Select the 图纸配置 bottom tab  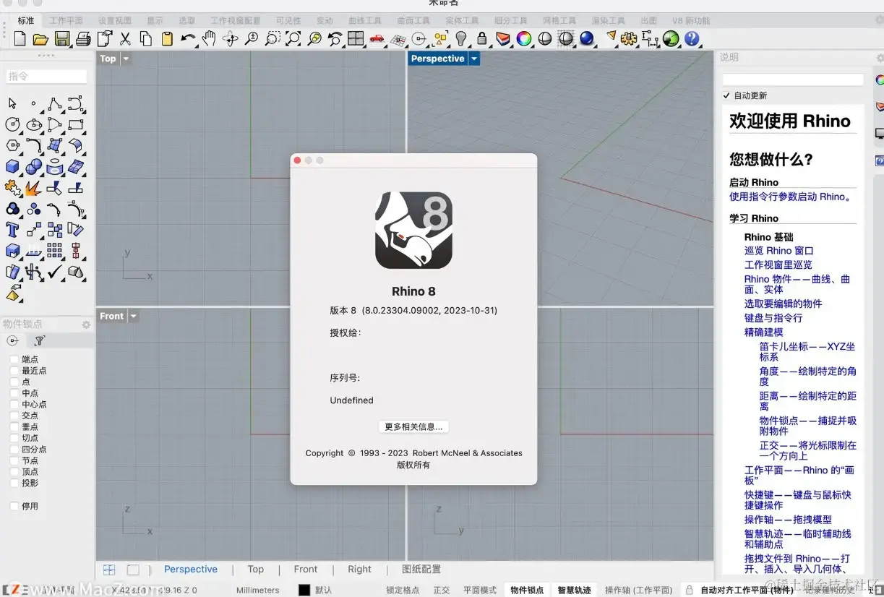click(421, 569)
